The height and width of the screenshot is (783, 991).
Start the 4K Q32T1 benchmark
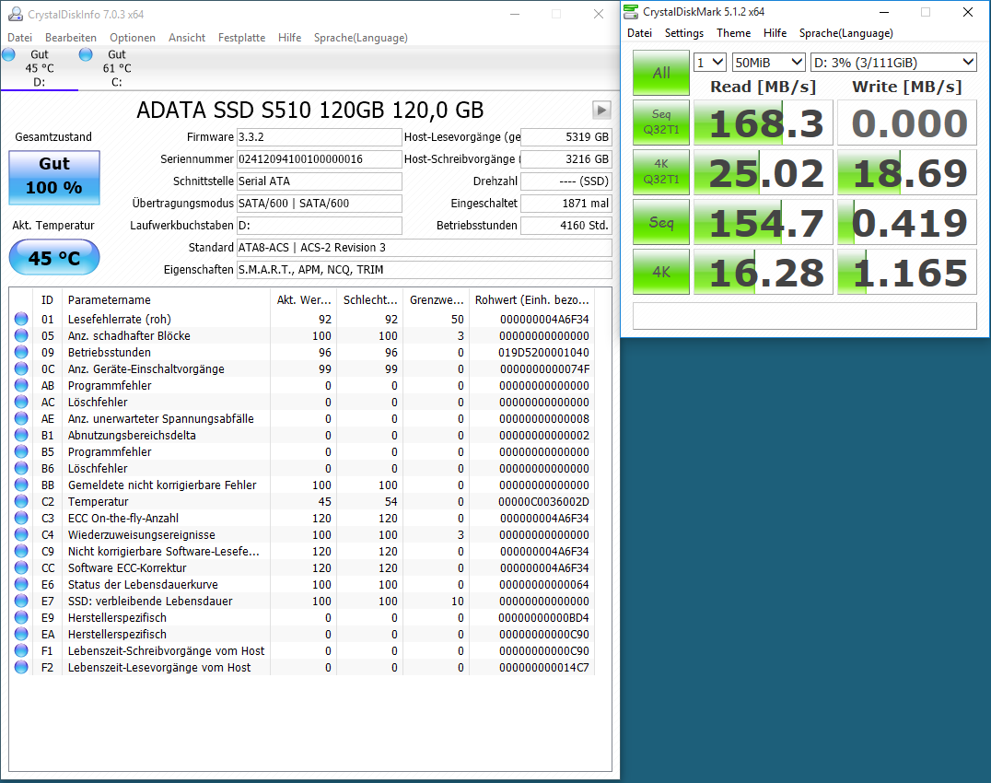[x=661, y=172]
